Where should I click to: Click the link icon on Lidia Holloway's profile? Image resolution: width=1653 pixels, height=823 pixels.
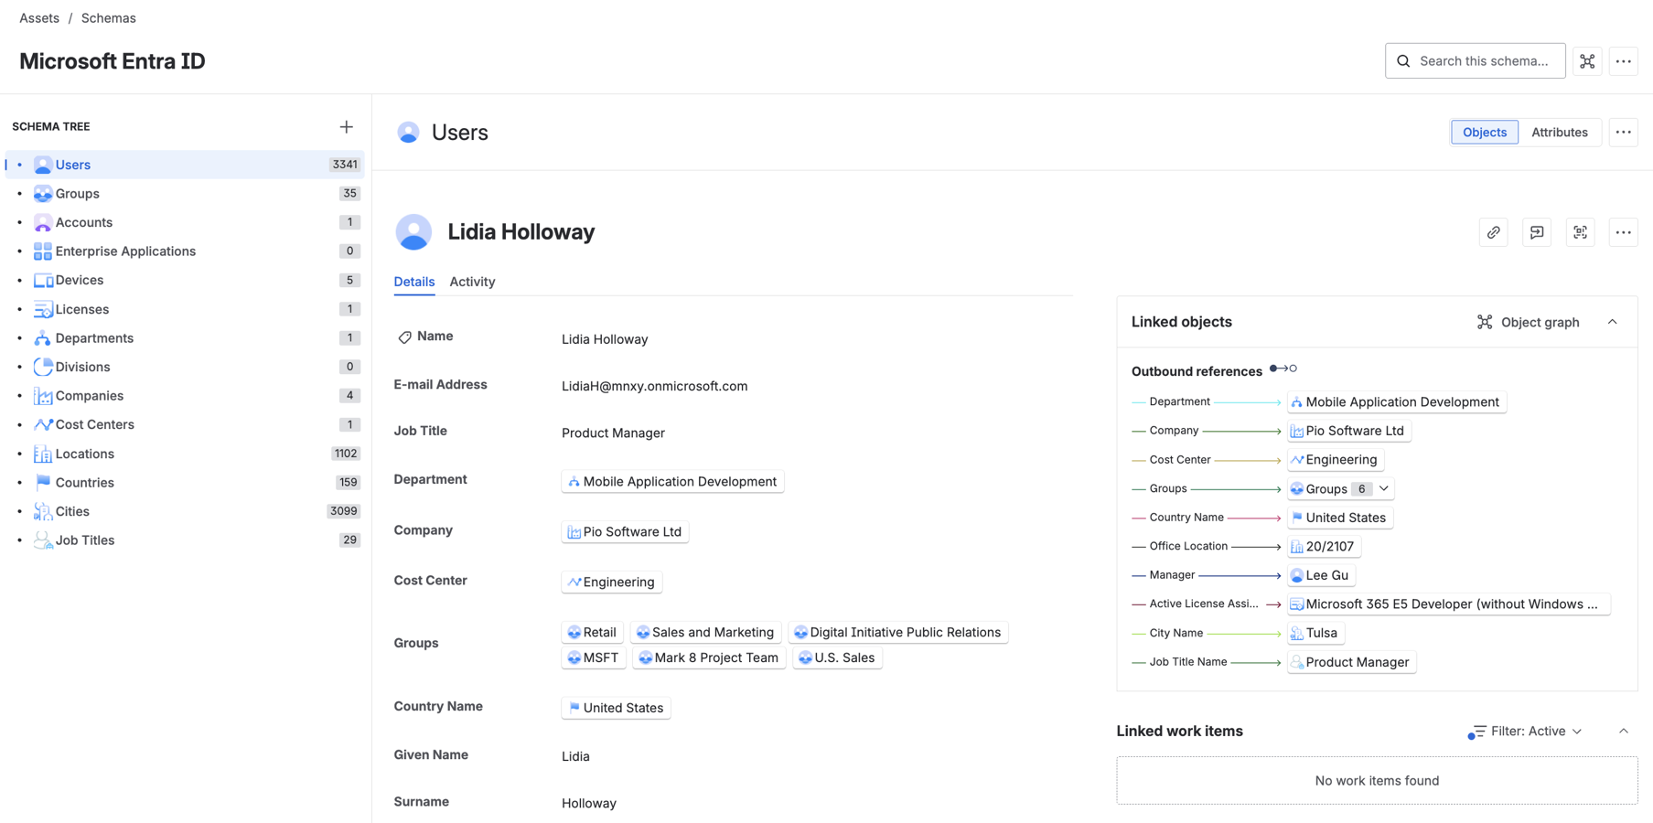tap(1493, 231)
